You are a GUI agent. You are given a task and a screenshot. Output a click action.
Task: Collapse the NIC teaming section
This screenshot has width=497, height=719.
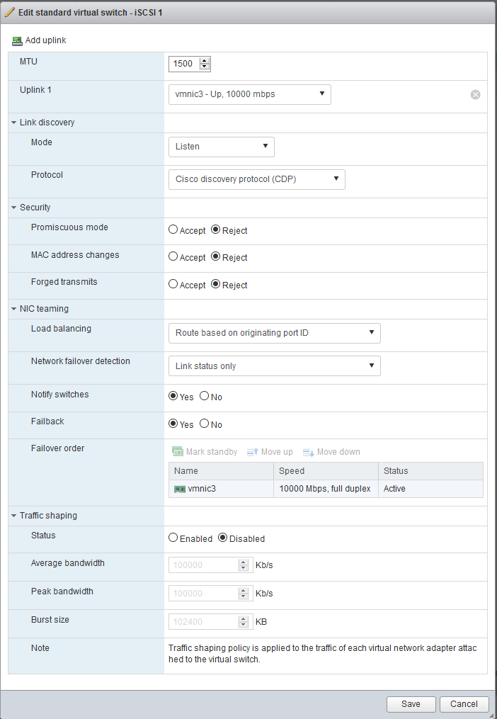coord(13,309)
